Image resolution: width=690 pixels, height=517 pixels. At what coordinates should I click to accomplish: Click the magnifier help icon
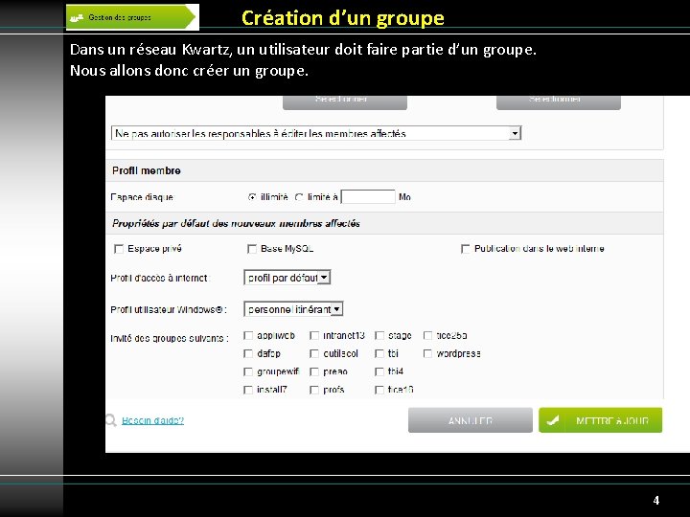click(x=110, y=420)
